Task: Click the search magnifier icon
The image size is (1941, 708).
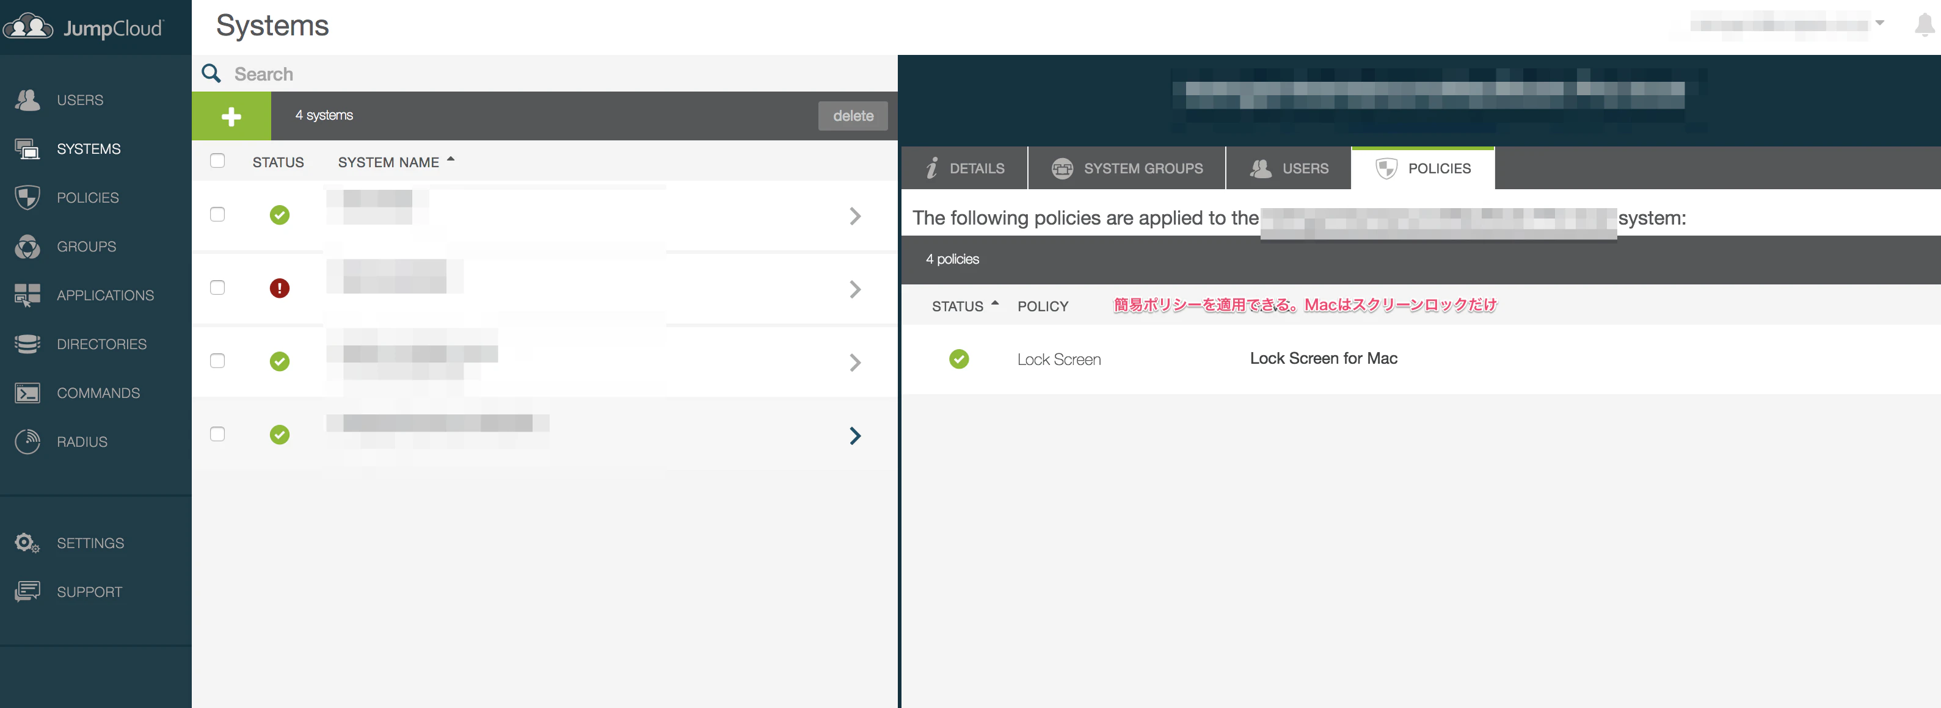Action: [212, 74]
